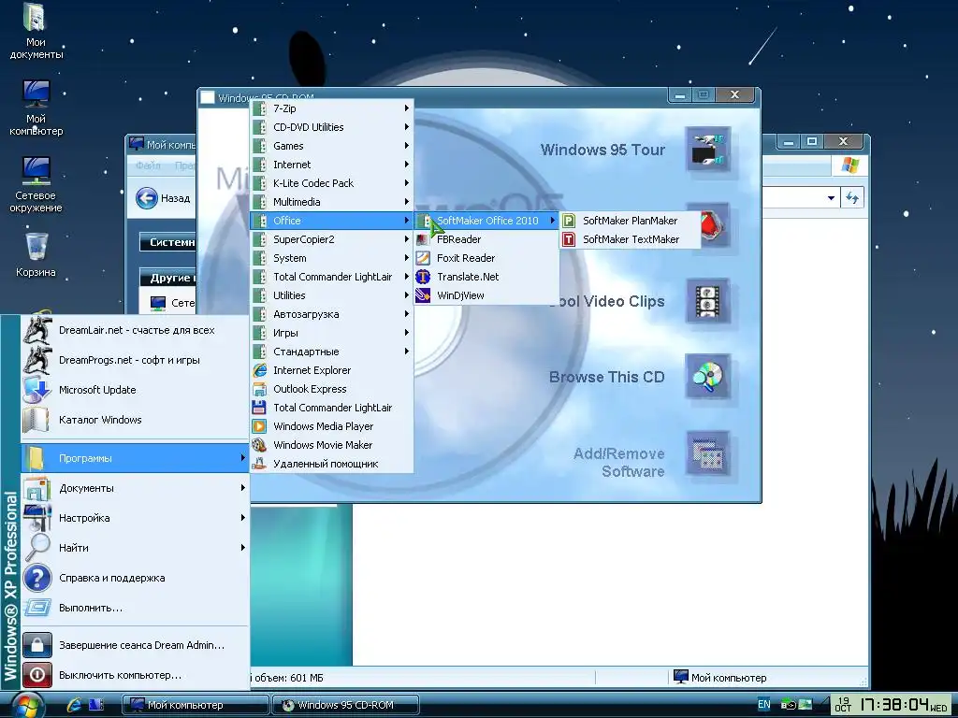Click the Microsoft Update icon in Start menu
The height and width of the screenshot is (718, 958).
36,390
